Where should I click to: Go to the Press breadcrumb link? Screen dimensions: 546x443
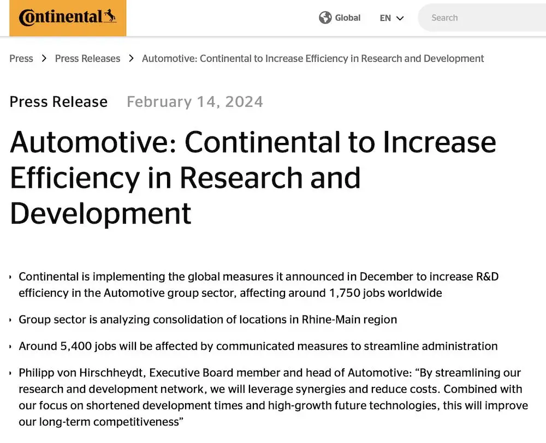(x=21, y=58)
